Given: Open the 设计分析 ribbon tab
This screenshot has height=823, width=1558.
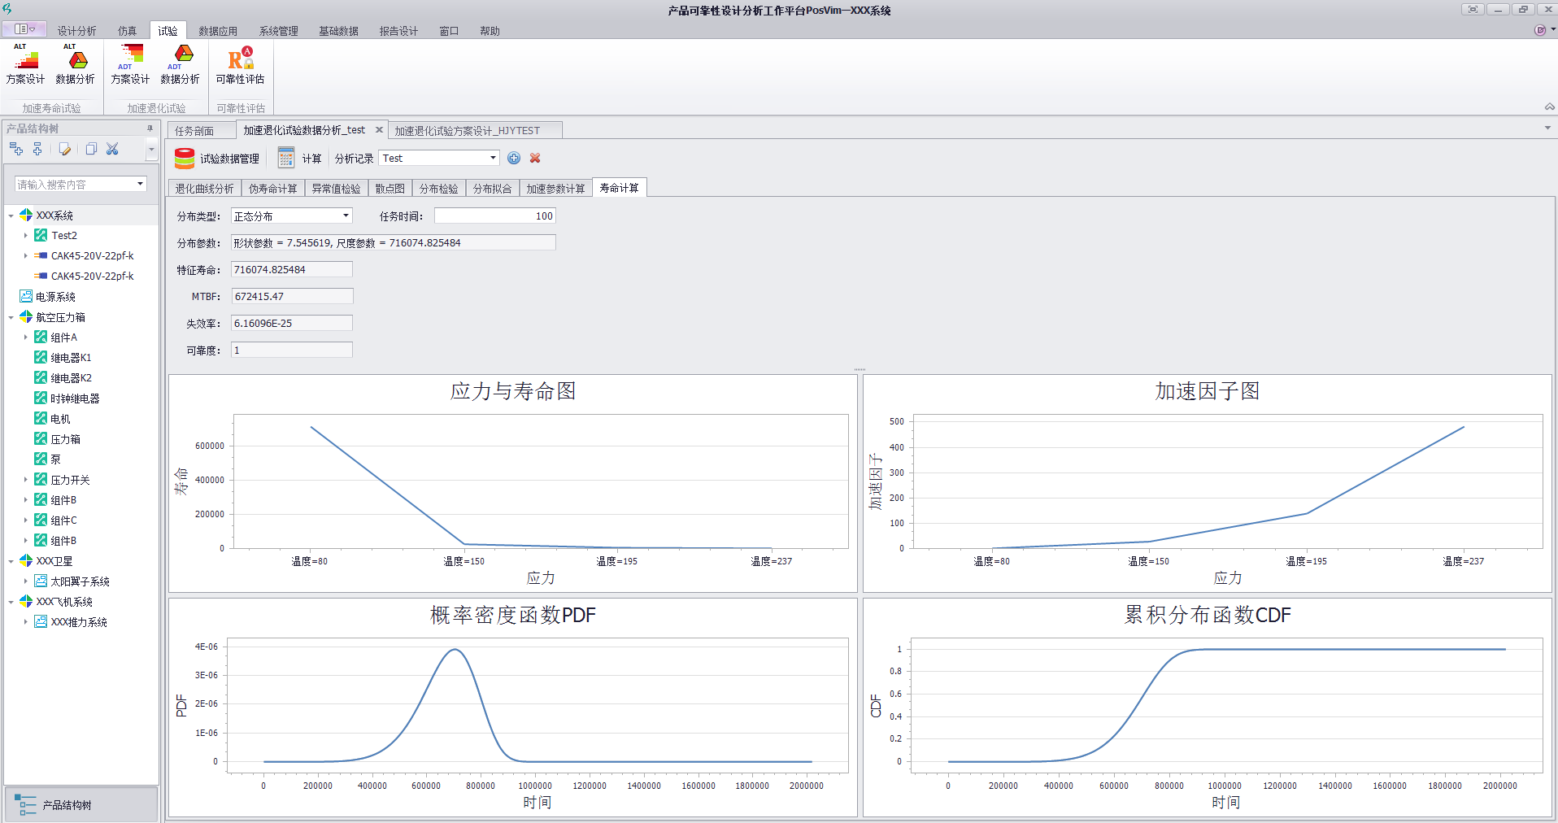Looking at the screenshot, I should click(76, 31).
